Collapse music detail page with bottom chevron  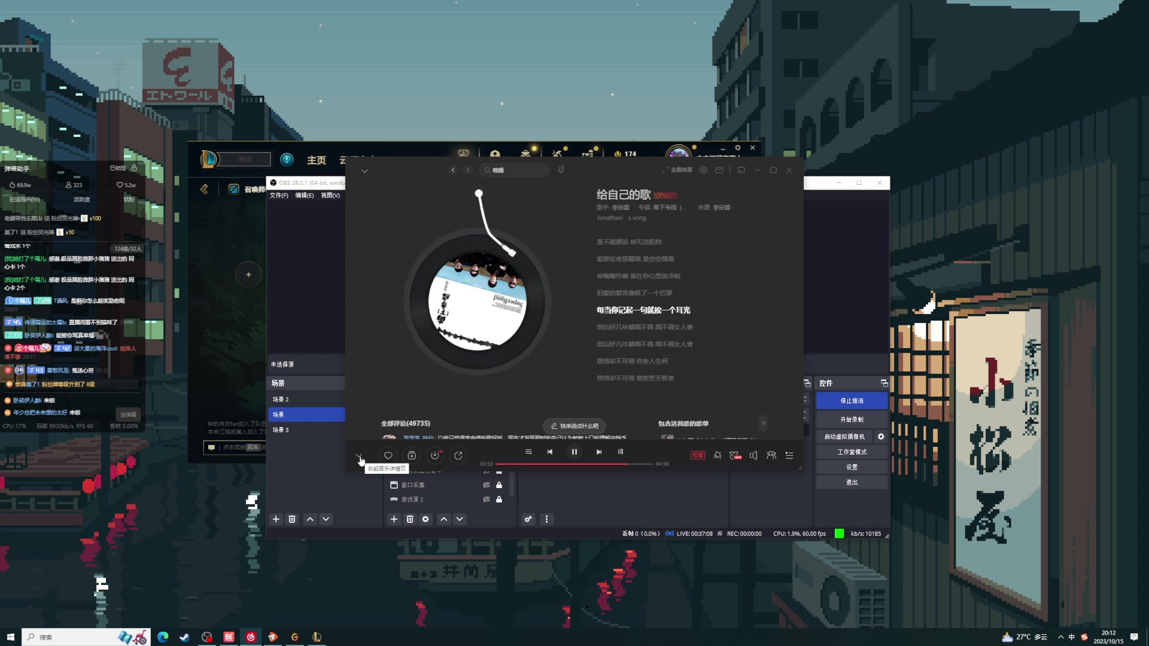click(358, 456)
